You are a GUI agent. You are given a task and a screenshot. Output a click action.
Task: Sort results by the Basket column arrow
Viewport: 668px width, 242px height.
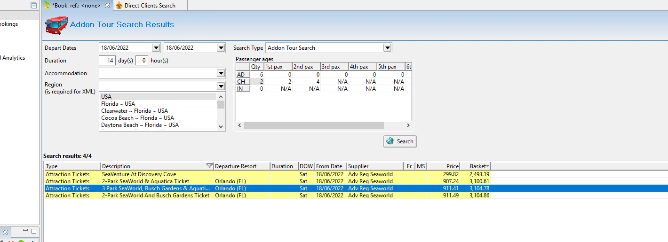point(488,166)
